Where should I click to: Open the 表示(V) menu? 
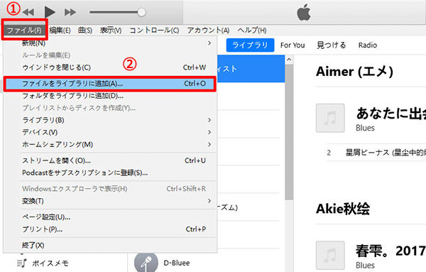click(111, 30)
